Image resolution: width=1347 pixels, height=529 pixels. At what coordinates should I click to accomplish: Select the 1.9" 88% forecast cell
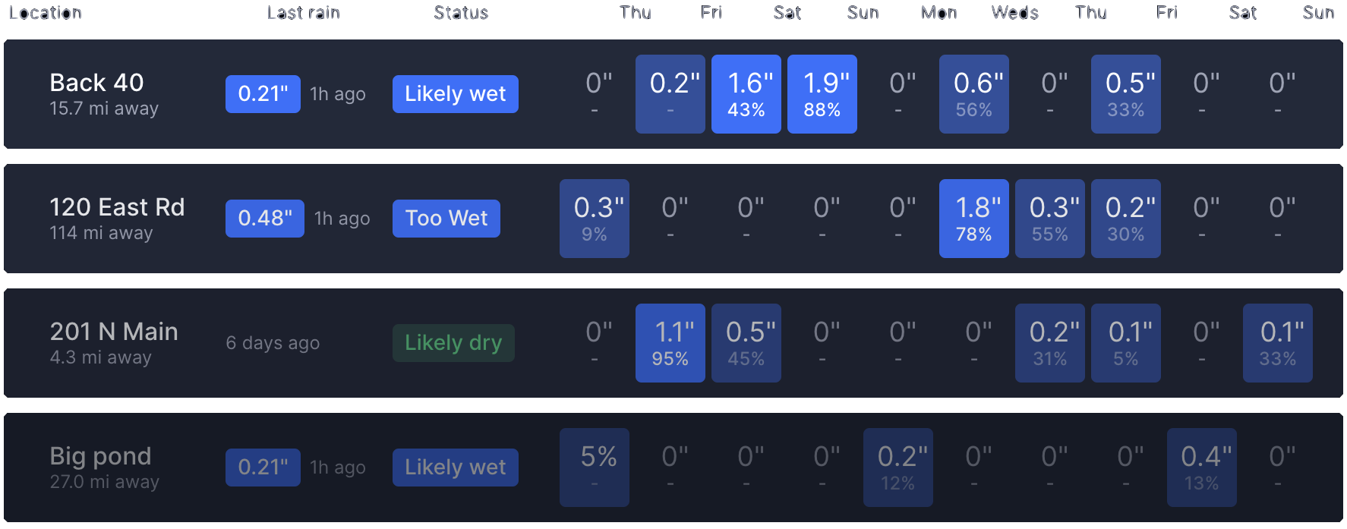pyautogui.click(x=822, y=94)
